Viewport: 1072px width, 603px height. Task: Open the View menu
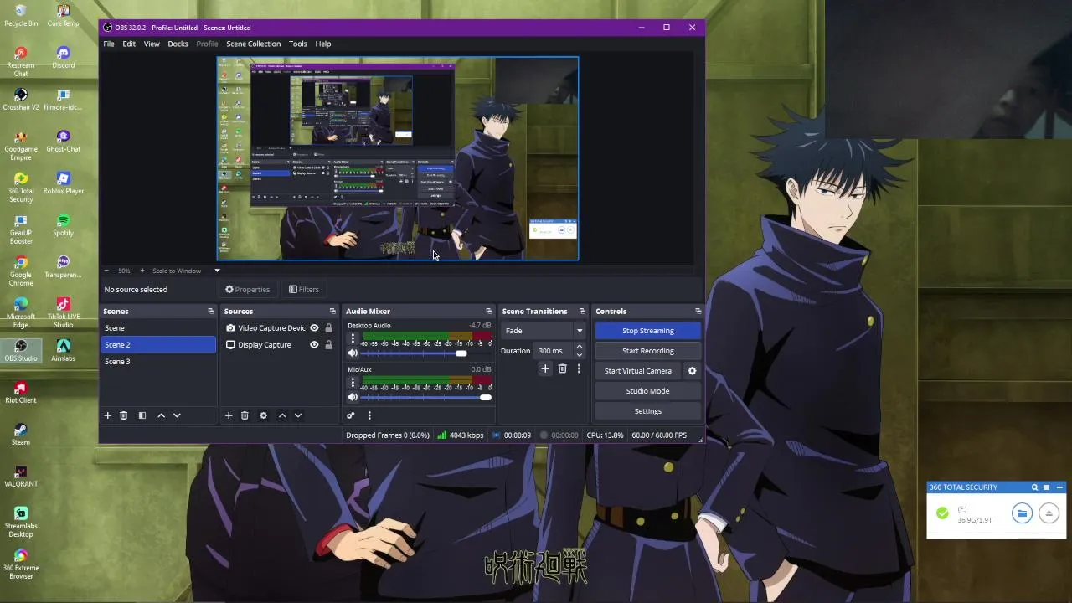pos(152,44)
